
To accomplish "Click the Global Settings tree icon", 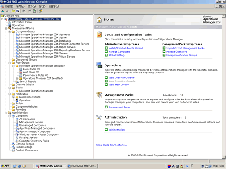I will tap(13, 147).
